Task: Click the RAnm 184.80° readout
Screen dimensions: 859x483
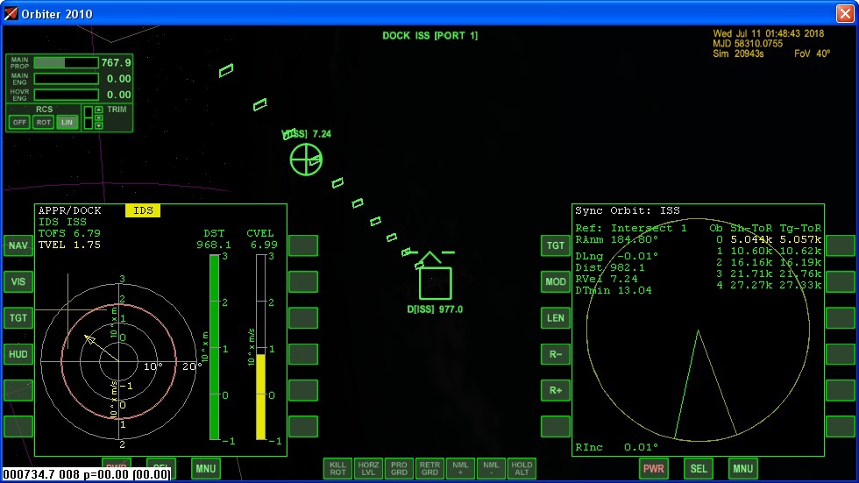Action: pyautogui.click(x=616, y=239)
